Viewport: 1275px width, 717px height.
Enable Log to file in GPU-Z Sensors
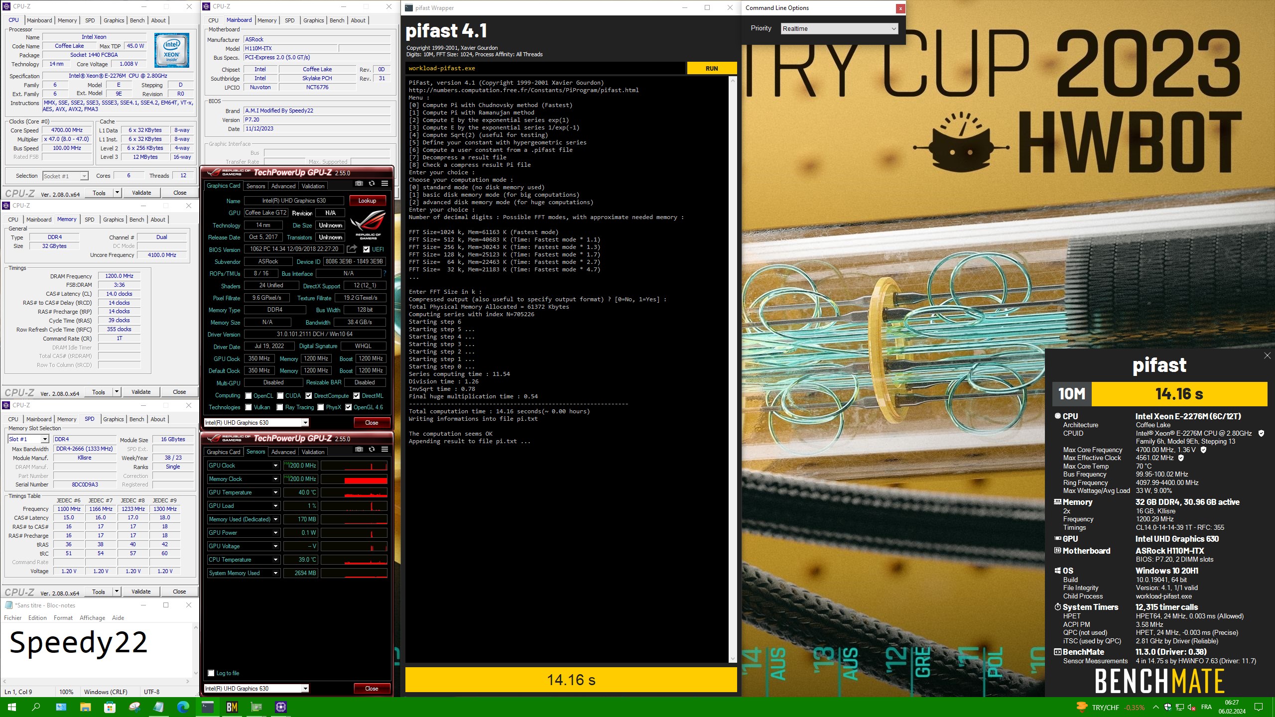(x=211, y=673)
